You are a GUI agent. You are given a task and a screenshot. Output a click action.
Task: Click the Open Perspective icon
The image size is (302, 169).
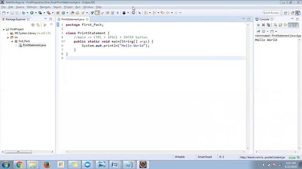tap(285, 13)
